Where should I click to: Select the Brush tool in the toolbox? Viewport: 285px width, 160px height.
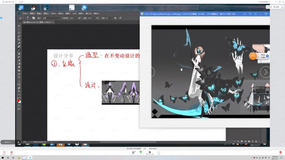coord(19,50)
